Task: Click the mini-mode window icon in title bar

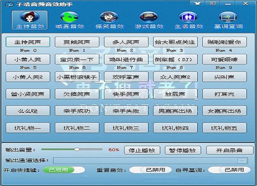Action: (x=213, y=3)
